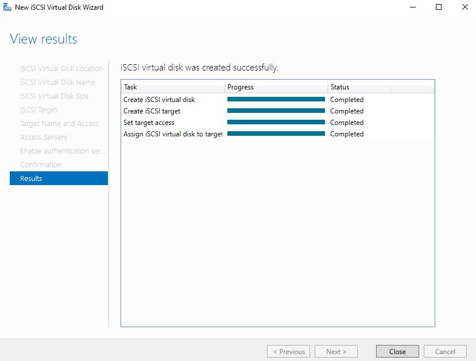
Task: Open the iSCSI Target step
Action: click(x=38, y=109)
